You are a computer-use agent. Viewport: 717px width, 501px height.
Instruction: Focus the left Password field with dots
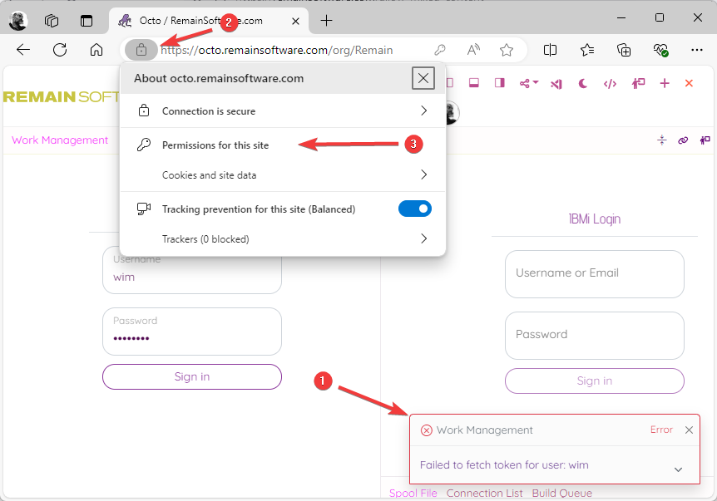tap(192, 332)
